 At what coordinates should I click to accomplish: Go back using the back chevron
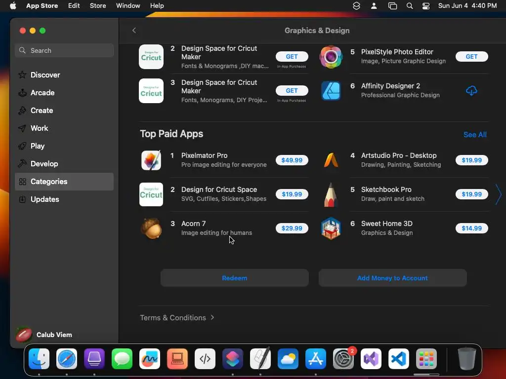coord(134,30)
